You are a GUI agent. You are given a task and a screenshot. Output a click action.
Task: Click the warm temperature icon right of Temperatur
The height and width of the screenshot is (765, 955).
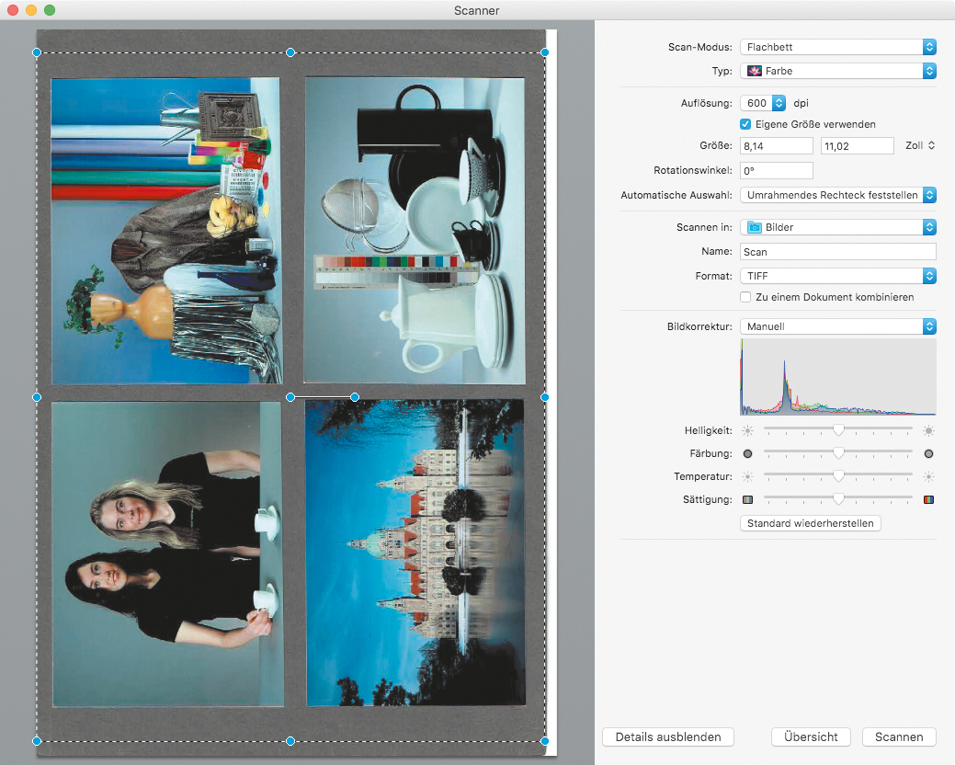[929, 476]
